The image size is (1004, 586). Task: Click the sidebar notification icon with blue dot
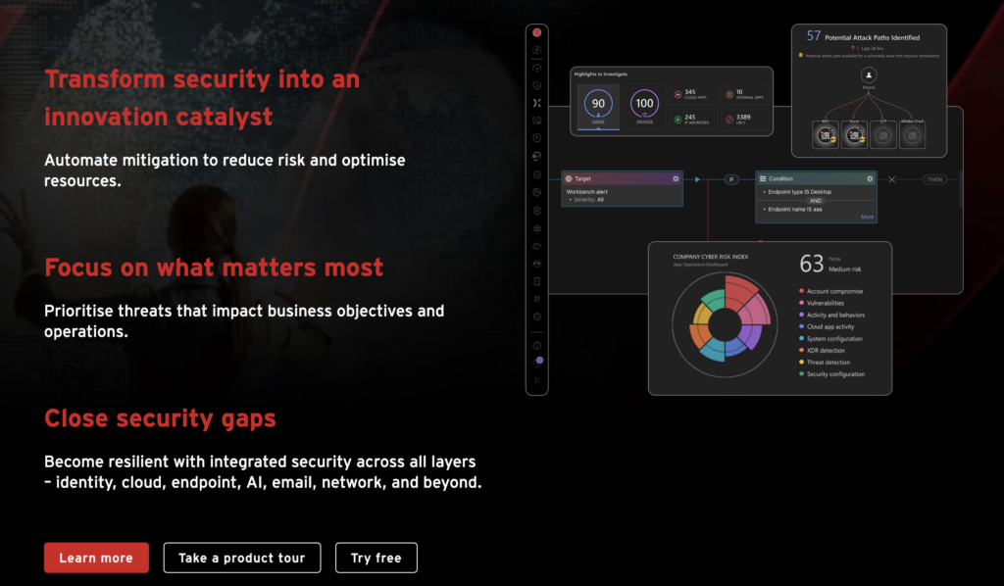click(x=537, y=362)
